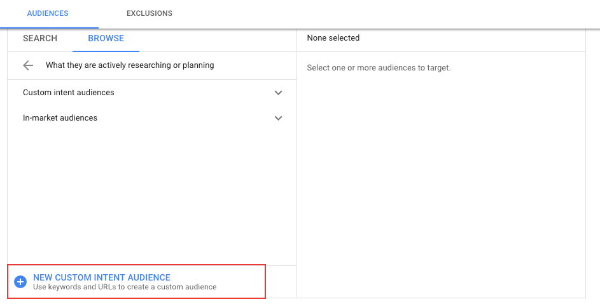Open the Exclusions tab
The width and height of the screenshot is (600, 304).
pos(149,13)
